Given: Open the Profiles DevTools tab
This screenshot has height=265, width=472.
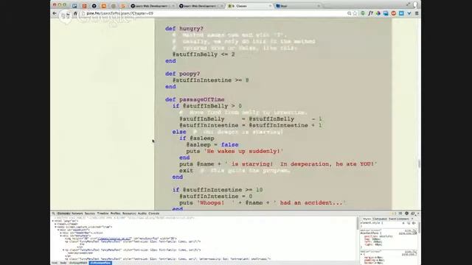Looking at the screenshot, I should [x=115, y=213].
